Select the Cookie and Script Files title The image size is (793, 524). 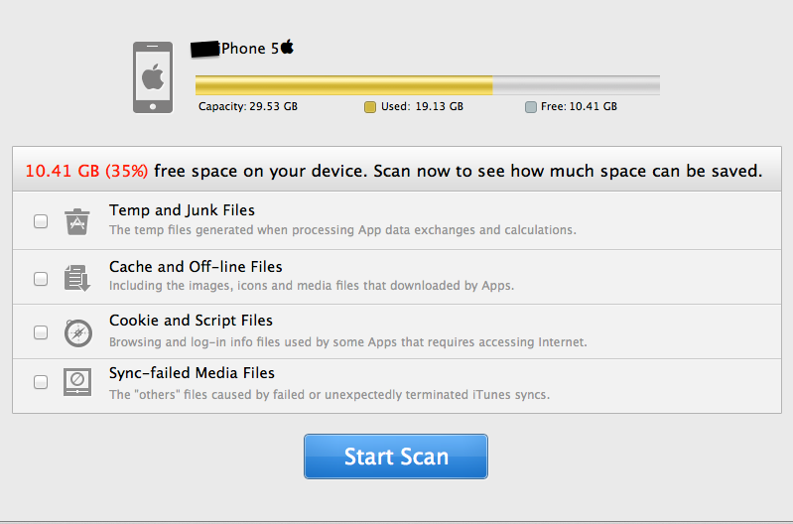(x=191, y=321)
